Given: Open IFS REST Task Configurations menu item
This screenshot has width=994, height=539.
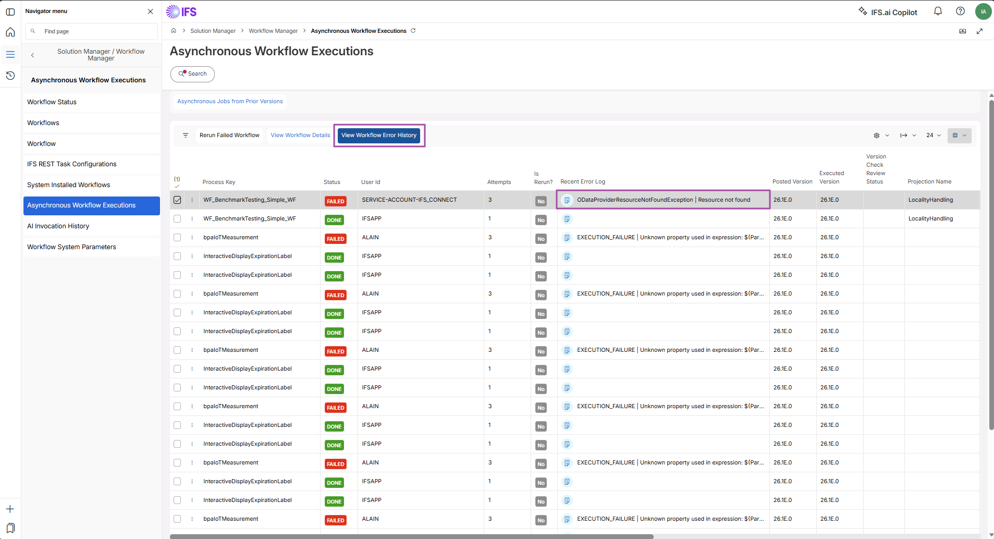Looking at the screenshot, I should (92, 164).
